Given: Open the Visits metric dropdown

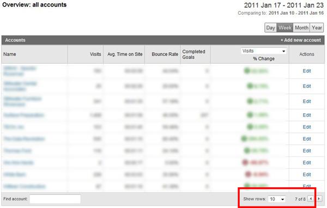Looking at the screenshot, I should [264, 51].
